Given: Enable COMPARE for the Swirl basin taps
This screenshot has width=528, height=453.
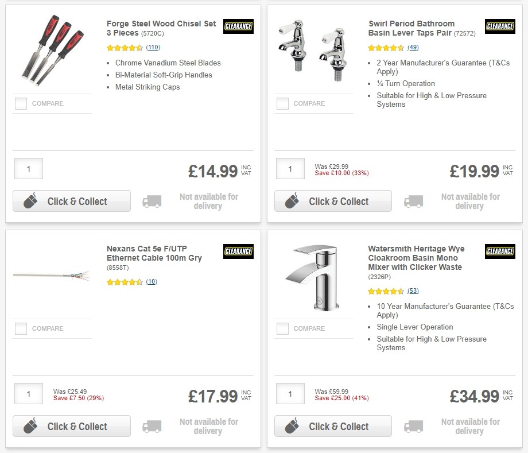Looking at the screenshot, I should [282, 103].
